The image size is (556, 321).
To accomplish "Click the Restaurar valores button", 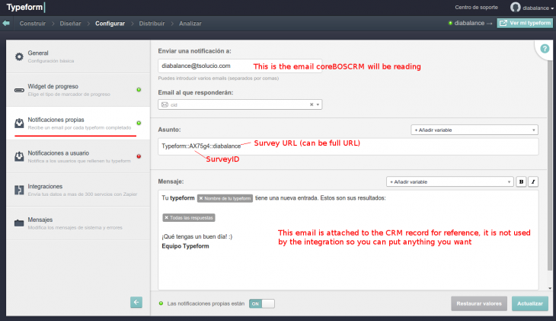I will click(479, 303).
